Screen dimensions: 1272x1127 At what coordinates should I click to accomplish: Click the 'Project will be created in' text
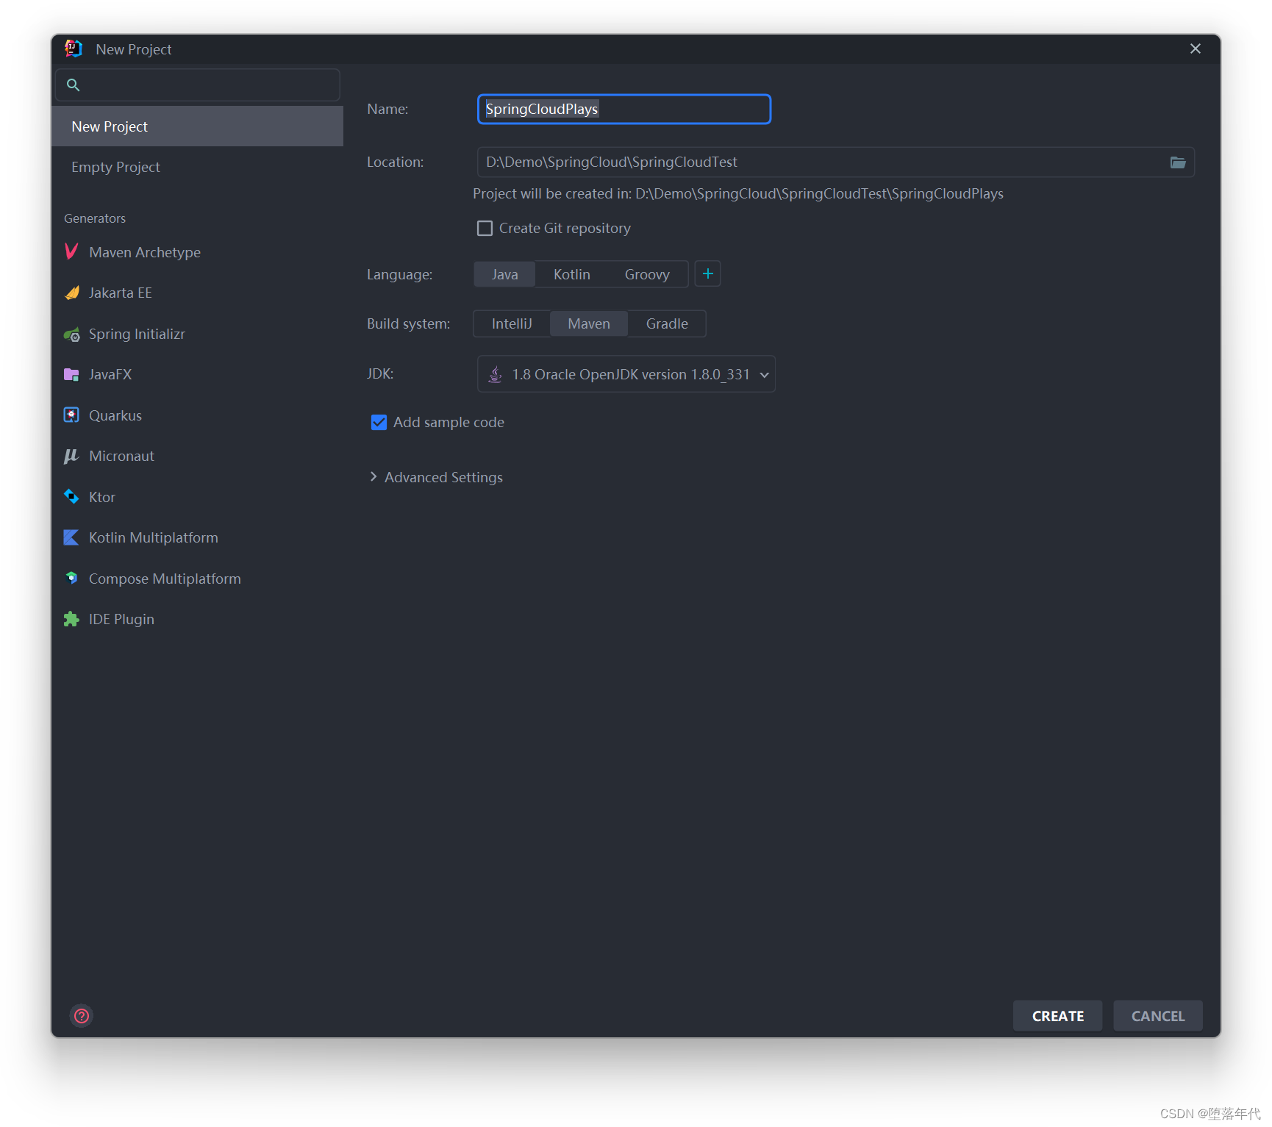click(x=738, y=193)
